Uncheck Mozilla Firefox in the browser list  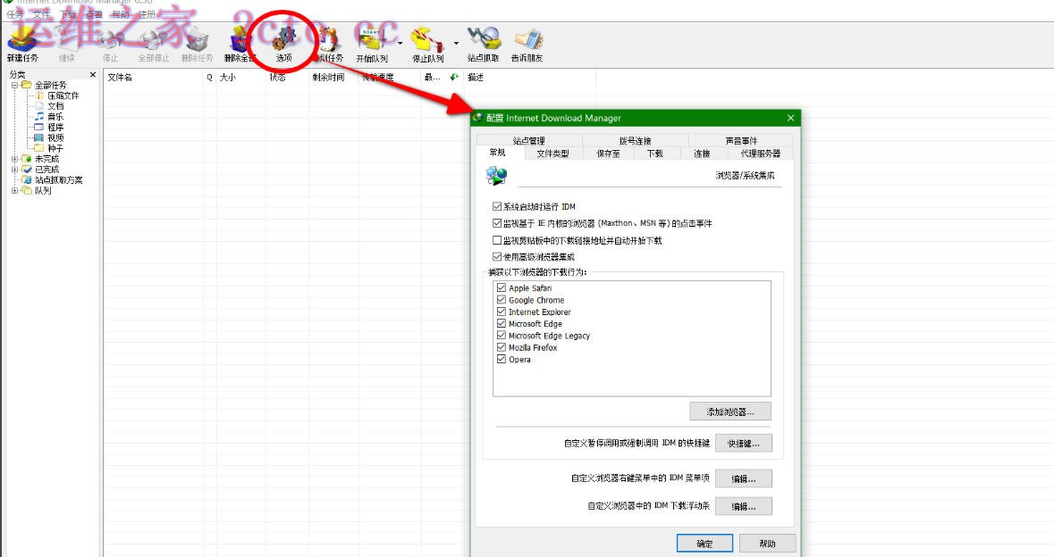(502, 347)
